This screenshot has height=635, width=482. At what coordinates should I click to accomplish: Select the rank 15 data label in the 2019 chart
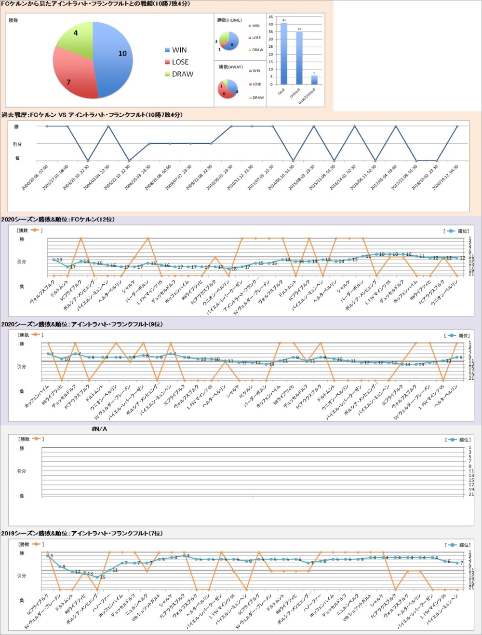(x=102, y=577)
